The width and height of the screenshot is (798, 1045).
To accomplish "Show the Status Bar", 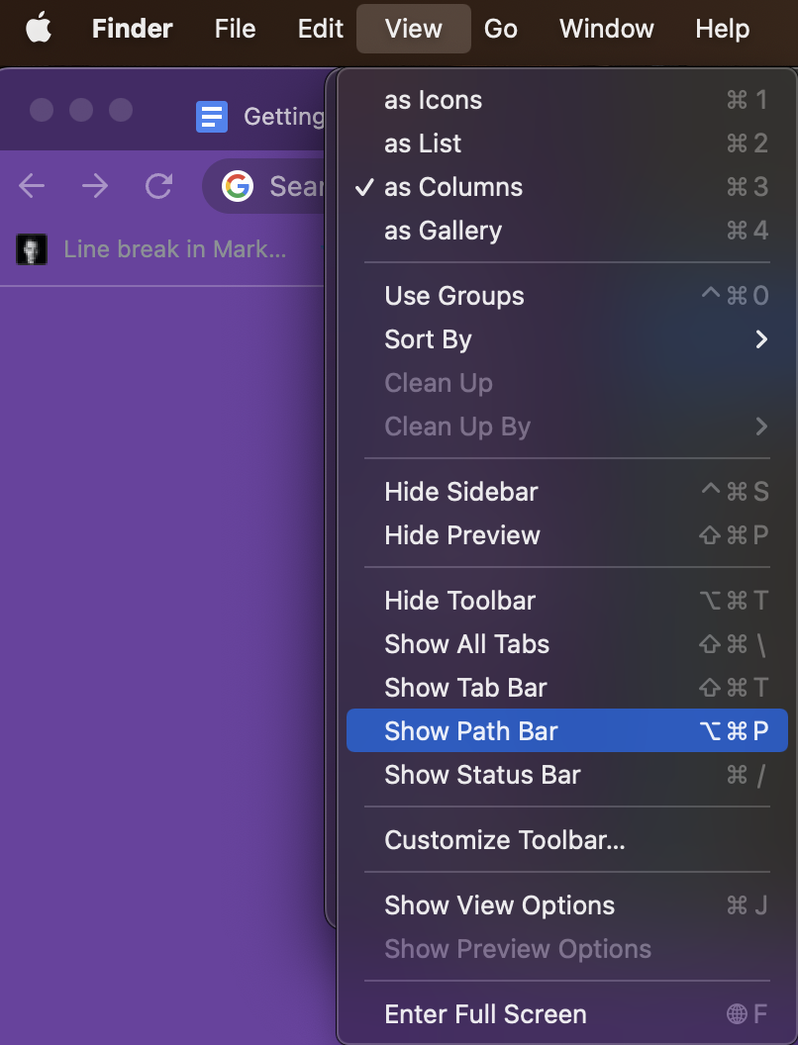I will pos(482,775).
